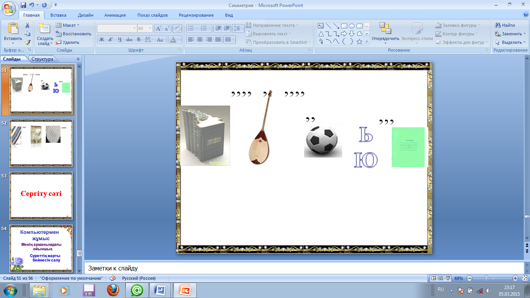
Task: Create a new slide via Создать слайд
Action: [x=45, y=34]
